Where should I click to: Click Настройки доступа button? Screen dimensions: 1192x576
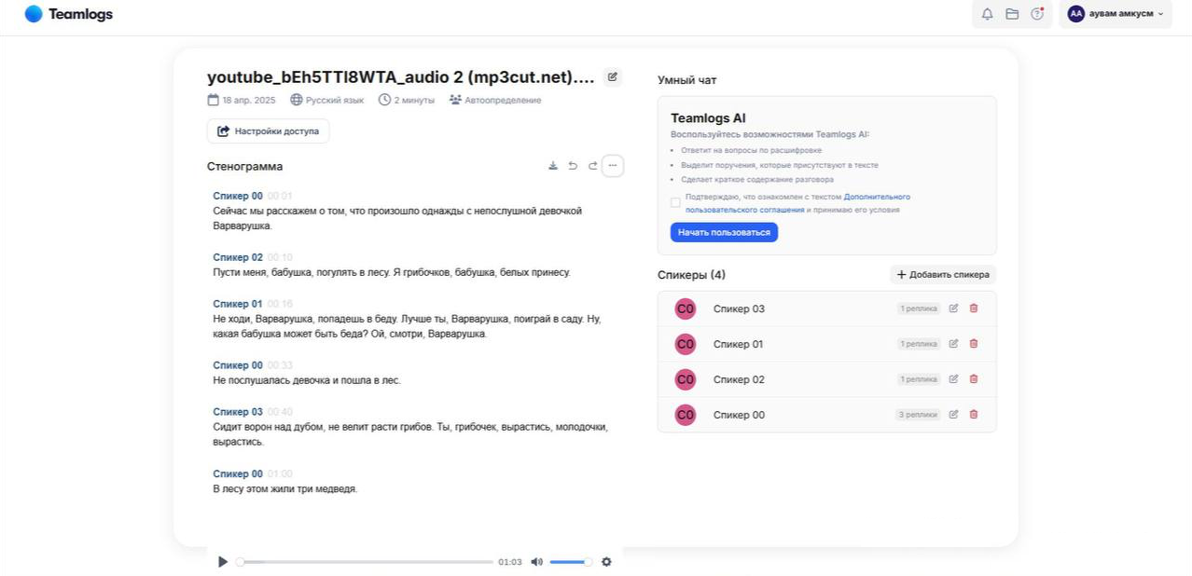point(268,131)
